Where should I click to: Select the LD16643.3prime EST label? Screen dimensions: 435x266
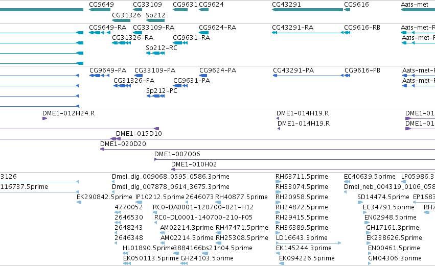coord(302,238)
